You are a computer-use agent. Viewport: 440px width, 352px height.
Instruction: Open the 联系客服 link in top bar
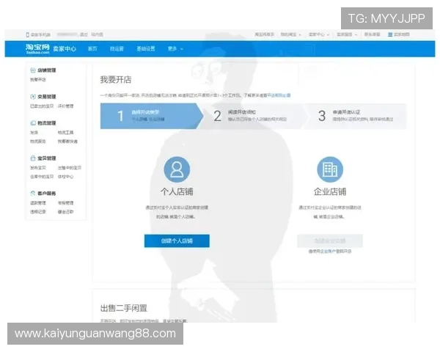coord(372,34)
